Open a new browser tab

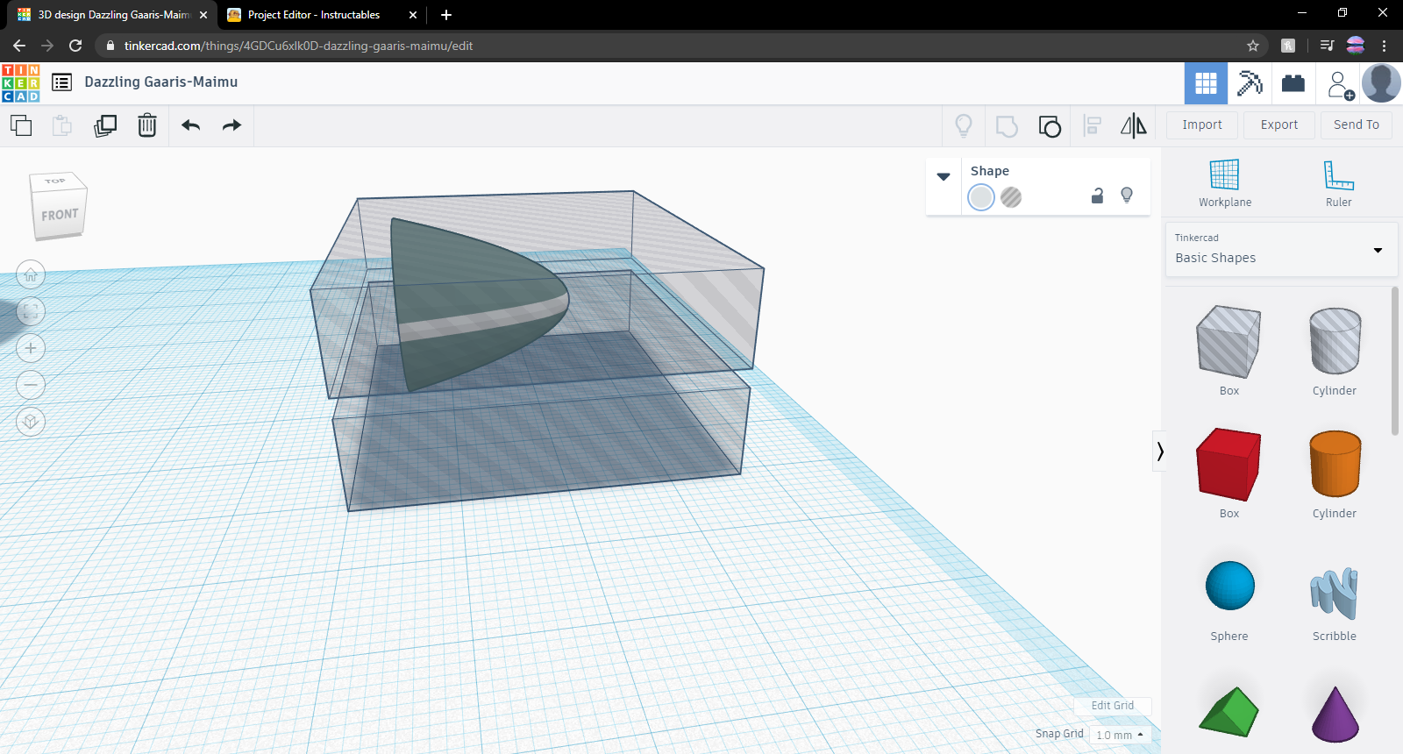click(x=446, y=15)
